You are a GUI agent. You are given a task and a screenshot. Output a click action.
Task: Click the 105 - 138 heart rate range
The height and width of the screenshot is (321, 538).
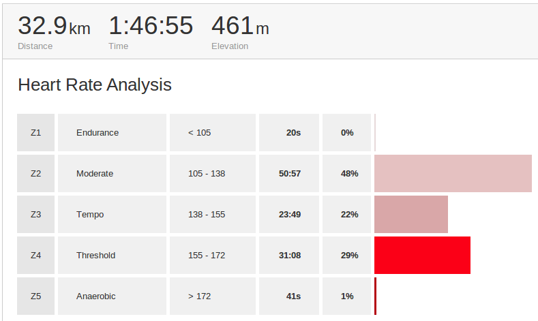click(207, 174)
